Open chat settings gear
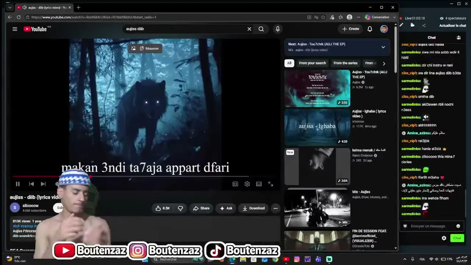This screenshot has height=265, width=471. (444, 238)
